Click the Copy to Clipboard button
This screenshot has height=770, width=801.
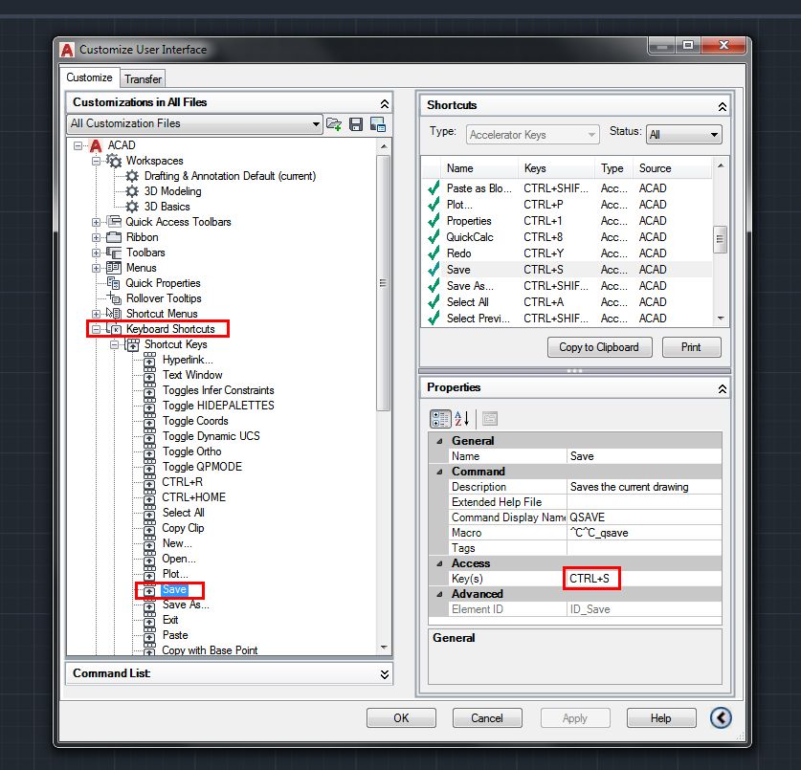coord(599,347)
